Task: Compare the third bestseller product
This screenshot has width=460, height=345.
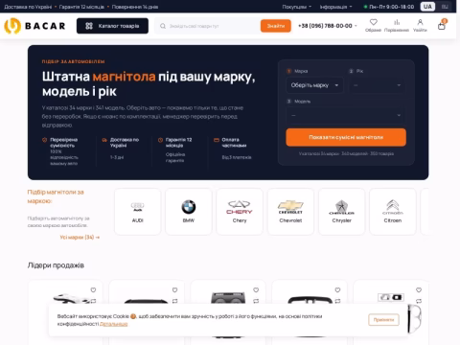Action: (256, 301)
